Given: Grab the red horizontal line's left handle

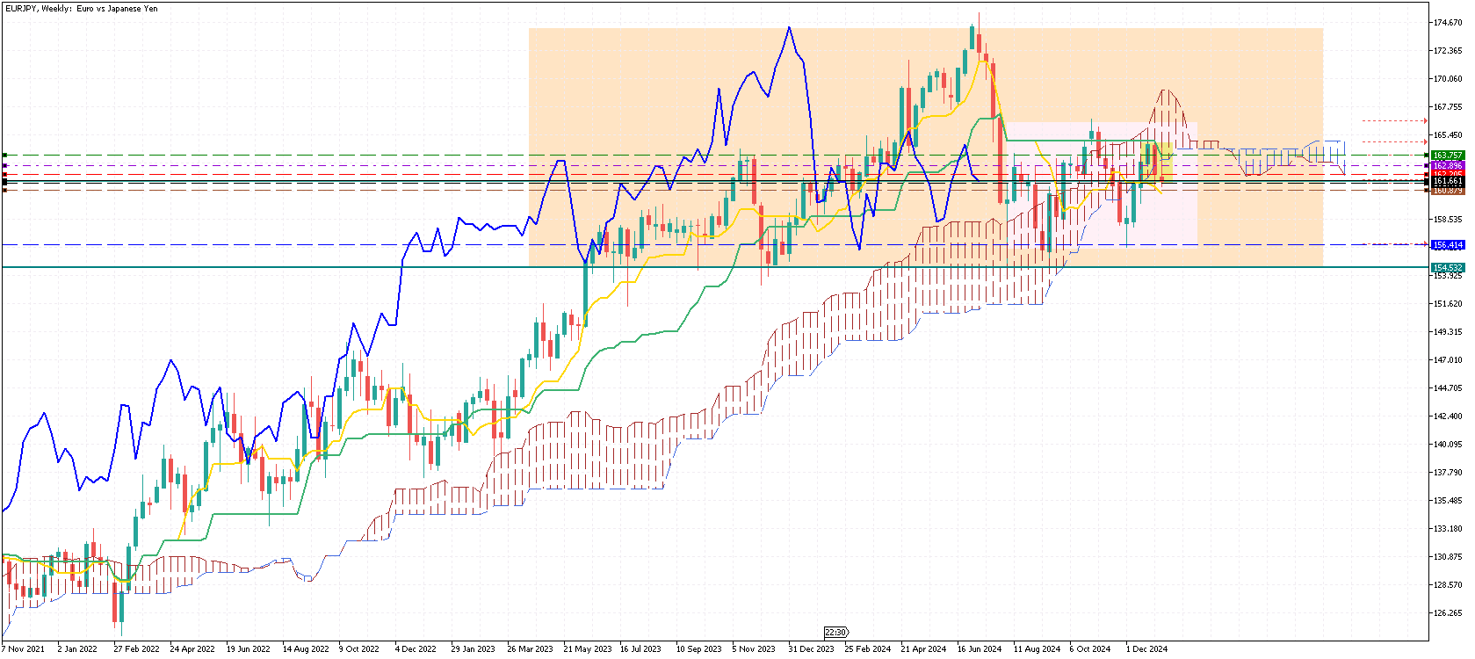Looking at the screenshot, I should [4, 175].
